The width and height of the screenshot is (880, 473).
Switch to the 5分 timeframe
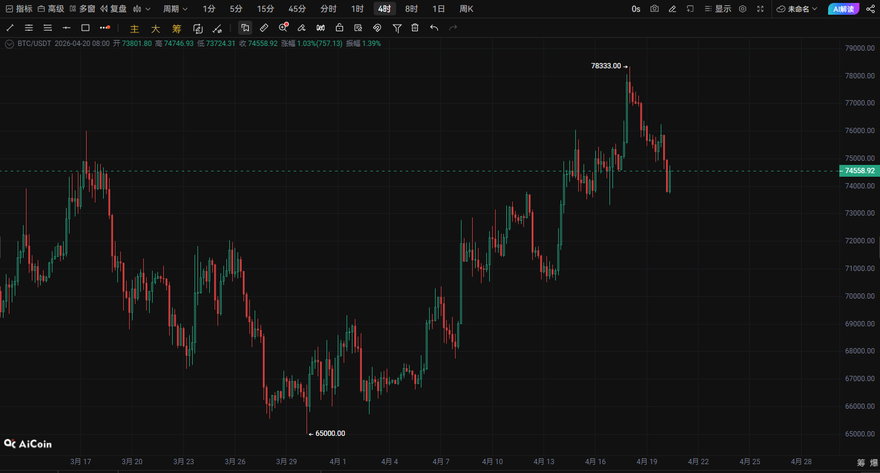point(236,9)
